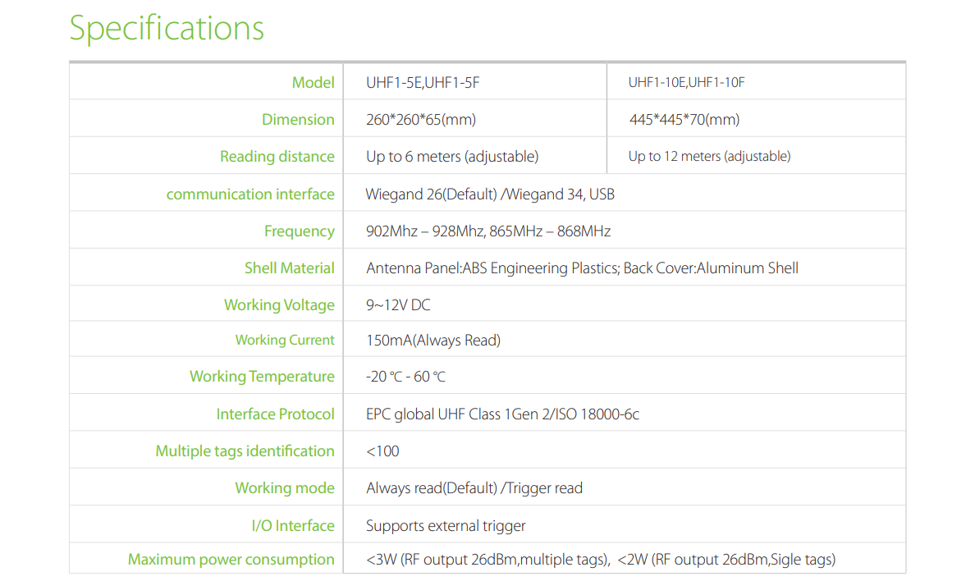Click the Specifications heading
This screenshot has width=975, height=581.
(167, 28)
